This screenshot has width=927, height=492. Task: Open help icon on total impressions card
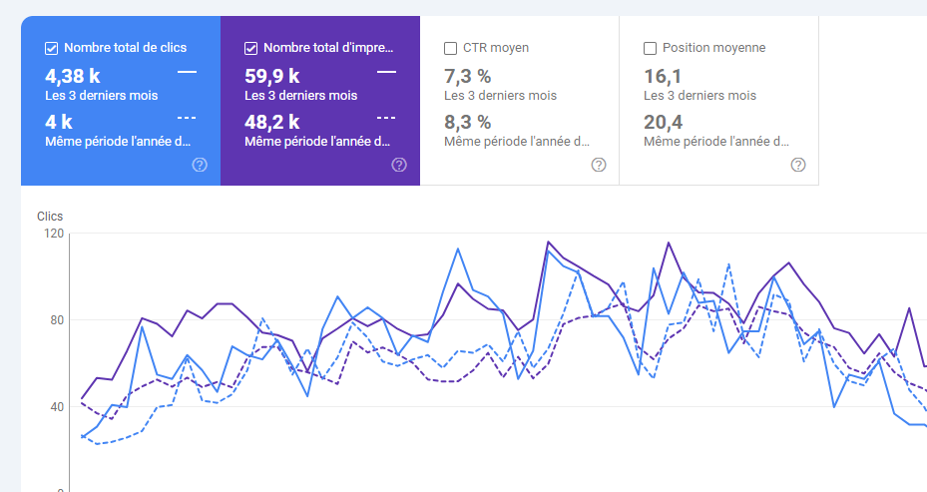399,165
